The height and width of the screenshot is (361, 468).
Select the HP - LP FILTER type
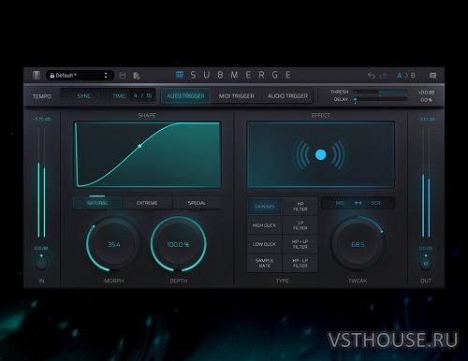pyautogui.click(x=300, y=263)
